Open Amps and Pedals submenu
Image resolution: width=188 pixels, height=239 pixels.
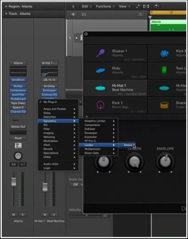(58, 109)
